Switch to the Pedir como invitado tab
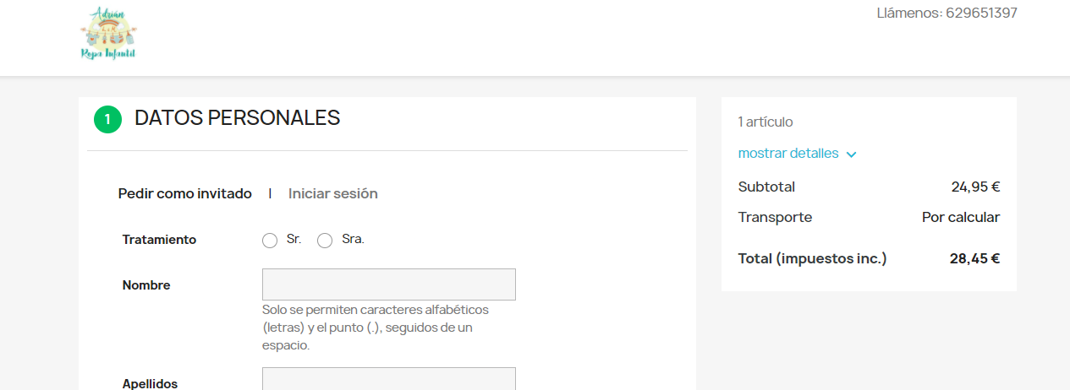The height and width of the screenshot is (390, 1070). pos(185,193)
